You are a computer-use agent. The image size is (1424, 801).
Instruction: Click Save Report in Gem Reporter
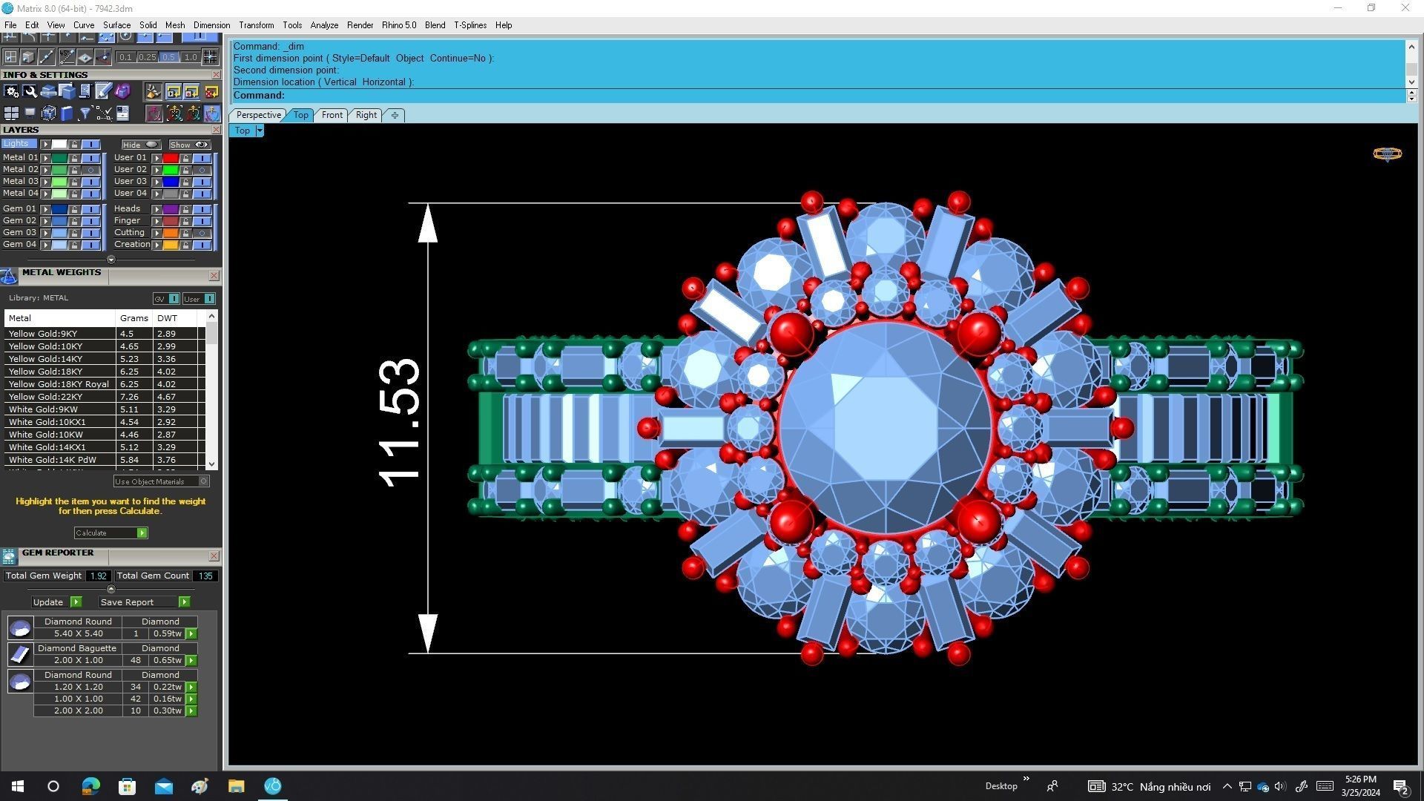184,602
